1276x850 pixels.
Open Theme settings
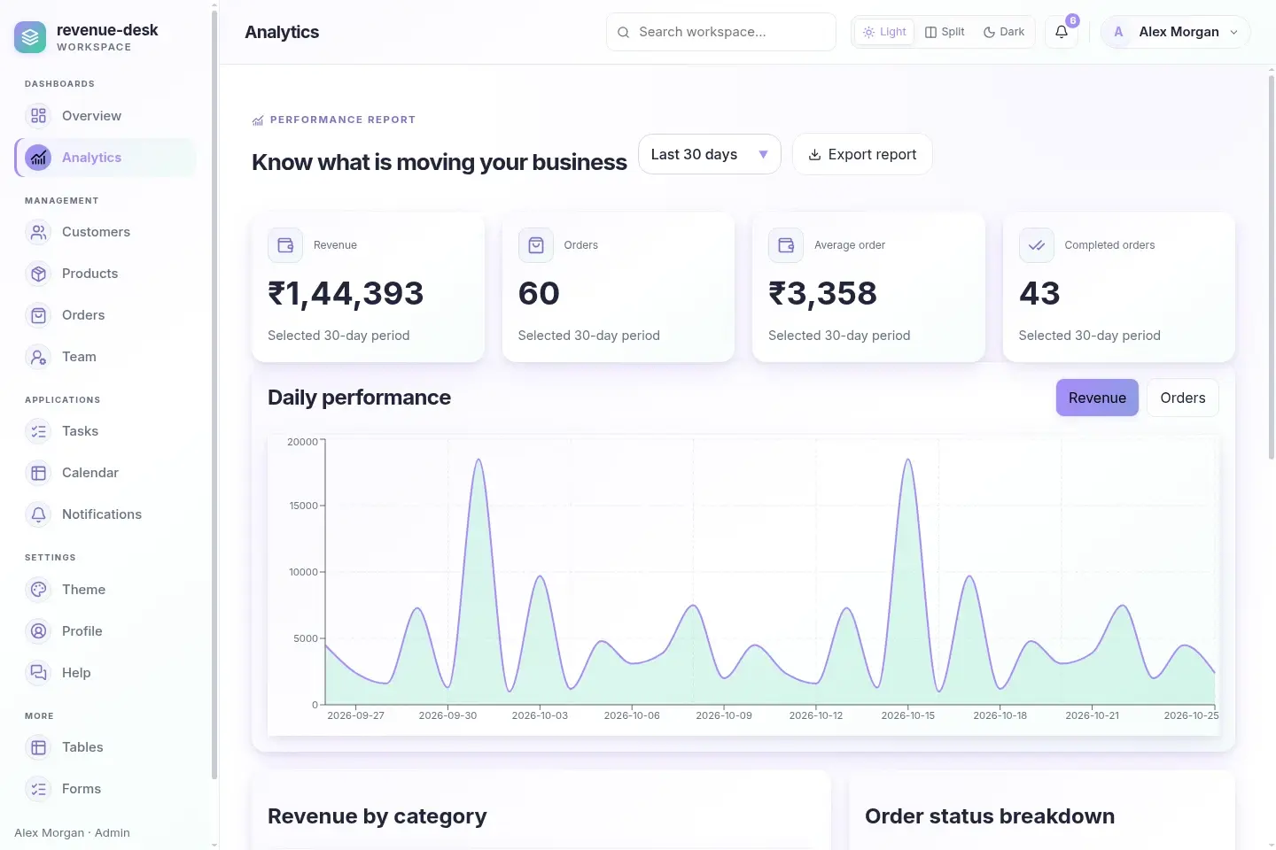(106, 590)
